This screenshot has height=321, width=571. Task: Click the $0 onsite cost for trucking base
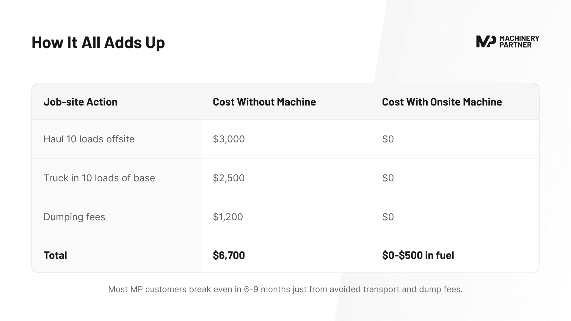[388, 178]
